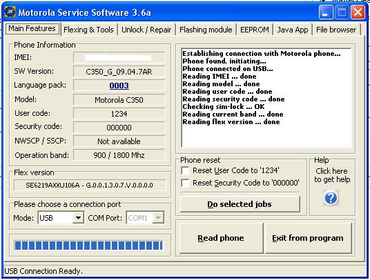Click the Read phone button
Viewport: 370px width, 280px height.
coord(221,238)
